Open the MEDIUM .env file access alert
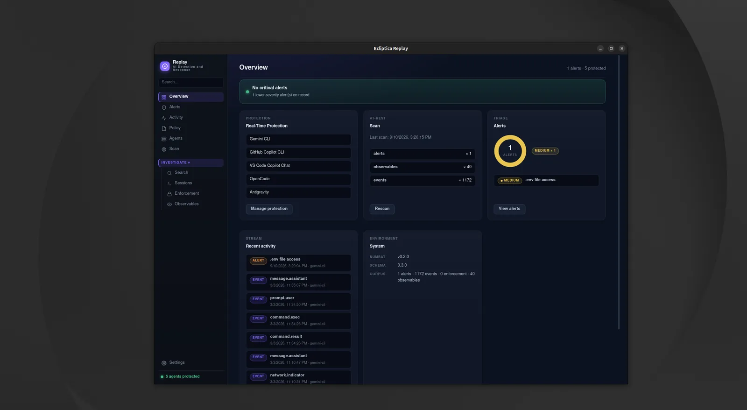 coord(546,180)
